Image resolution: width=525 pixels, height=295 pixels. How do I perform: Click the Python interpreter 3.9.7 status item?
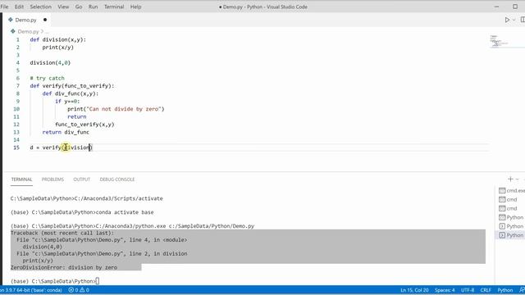pos(31,290)
